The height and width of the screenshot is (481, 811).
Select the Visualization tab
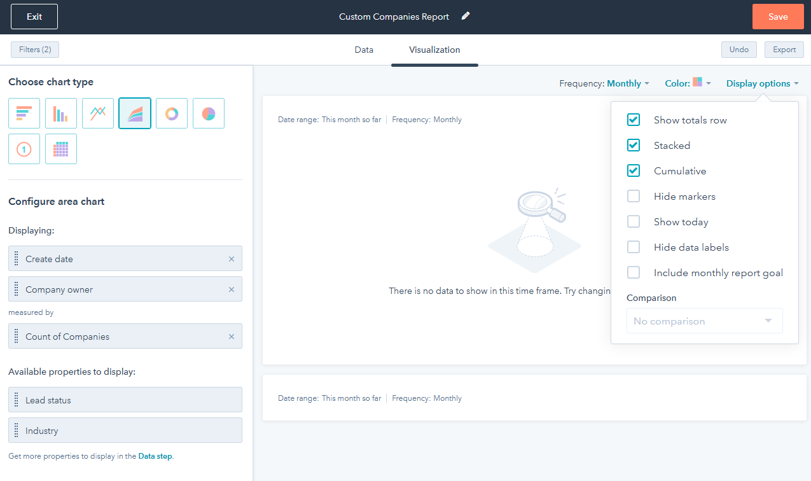coord(434,50)
